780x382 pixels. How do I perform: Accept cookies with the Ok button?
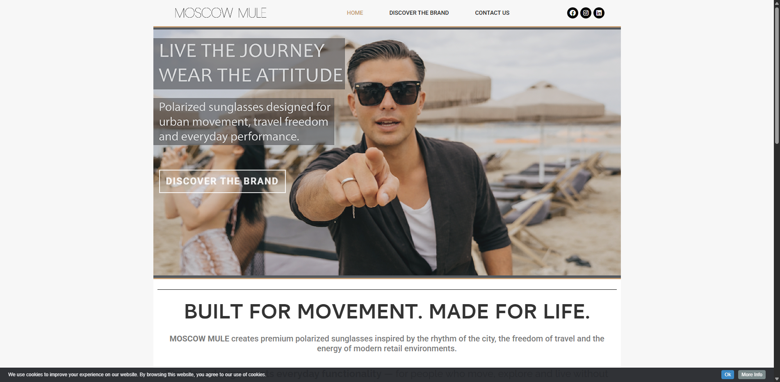(728, 375)
